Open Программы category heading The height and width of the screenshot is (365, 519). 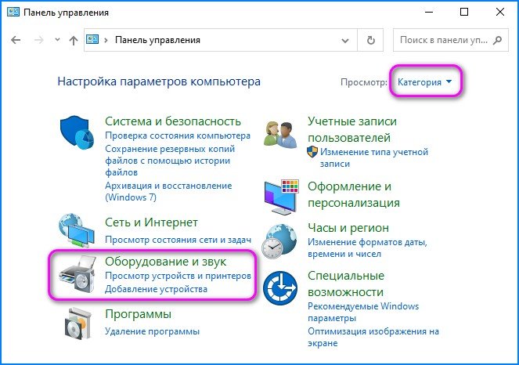tap(138, 314)
